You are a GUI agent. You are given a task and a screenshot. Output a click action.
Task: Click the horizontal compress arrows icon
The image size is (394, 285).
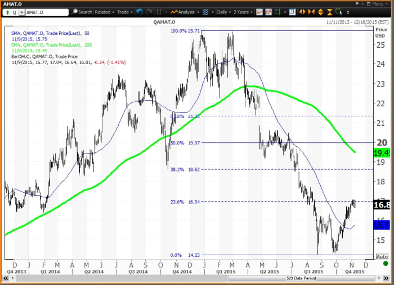click(x=311, y=12)
